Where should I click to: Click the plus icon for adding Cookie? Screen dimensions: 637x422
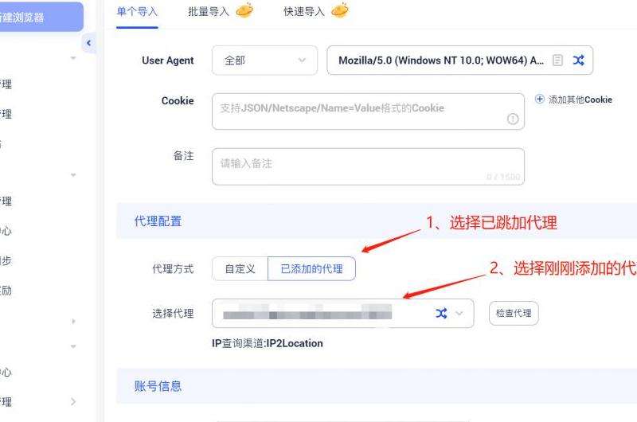[540, 99]
